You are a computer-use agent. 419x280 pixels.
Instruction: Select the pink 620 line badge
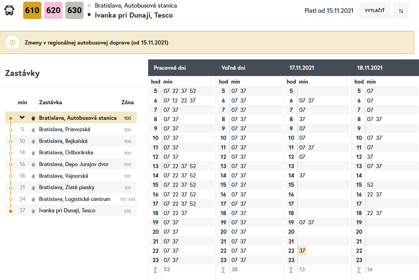(53, 10)
